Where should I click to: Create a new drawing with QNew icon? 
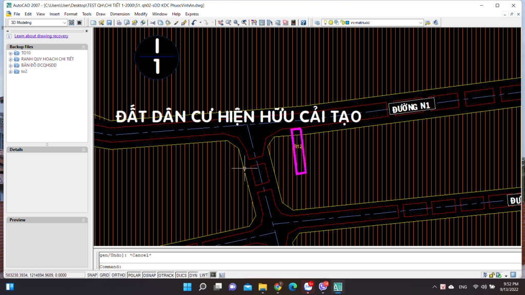[93, 23]
